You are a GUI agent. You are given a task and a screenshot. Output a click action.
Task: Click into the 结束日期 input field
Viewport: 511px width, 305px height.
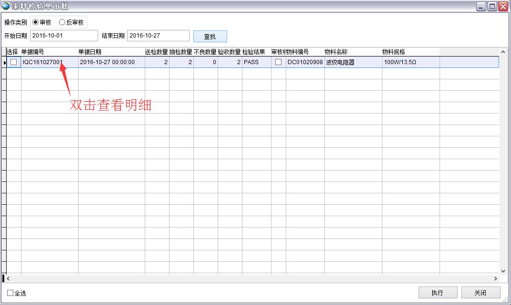click(x=158, y=36)
